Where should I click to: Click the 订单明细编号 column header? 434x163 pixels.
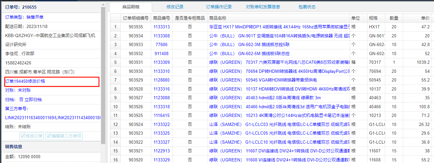point(136,18)
